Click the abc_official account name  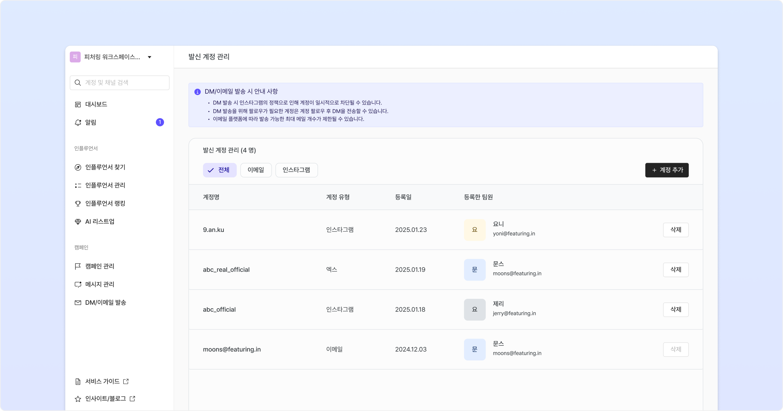pyautogui.click(x=219, y=310)
